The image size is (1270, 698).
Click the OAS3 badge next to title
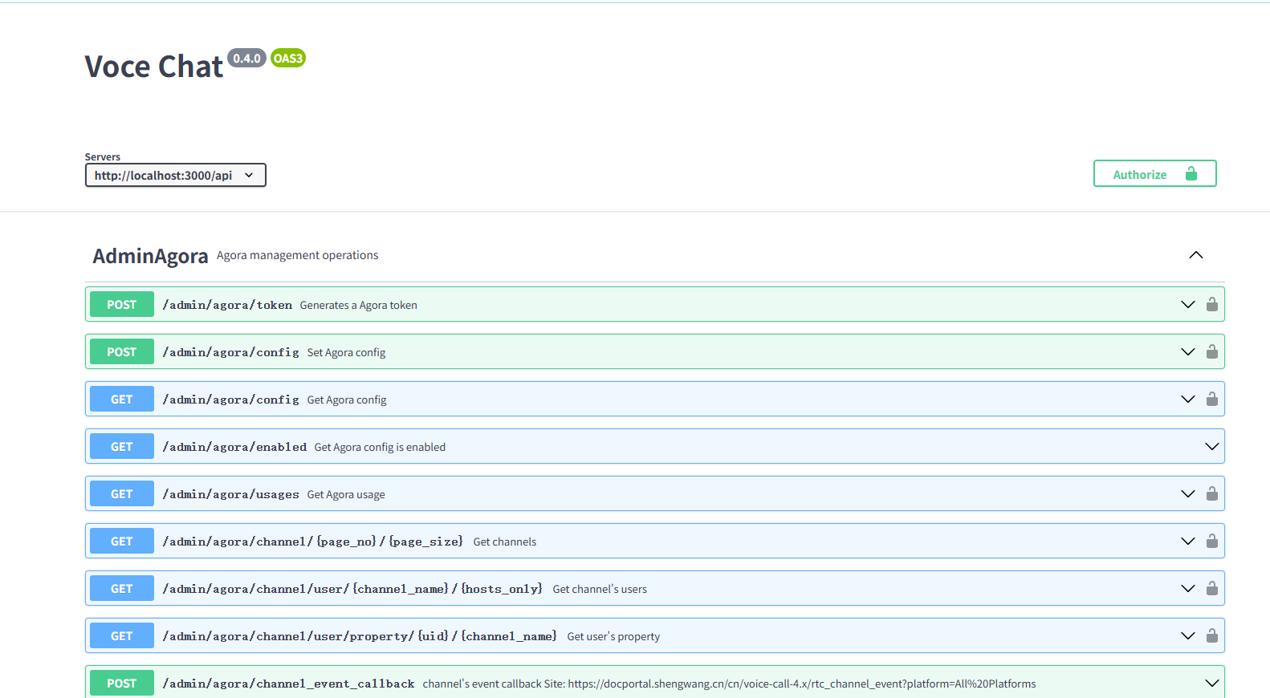tap(288, 58)
